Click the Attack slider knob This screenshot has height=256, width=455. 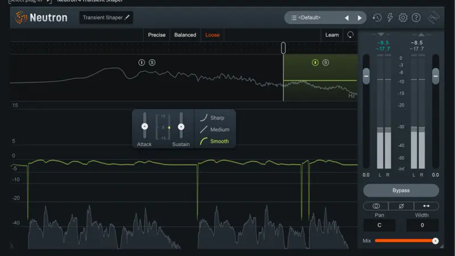(x=144, y=126)
